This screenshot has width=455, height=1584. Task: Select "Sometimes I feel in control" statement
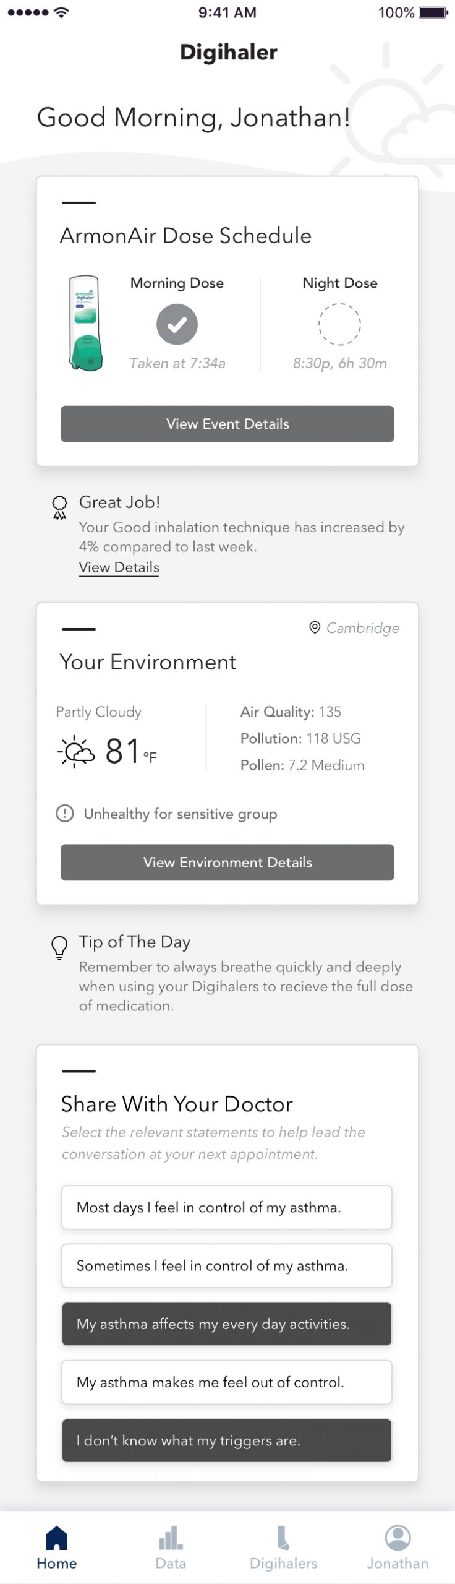pyautogui.click(x=227, y=1265)
